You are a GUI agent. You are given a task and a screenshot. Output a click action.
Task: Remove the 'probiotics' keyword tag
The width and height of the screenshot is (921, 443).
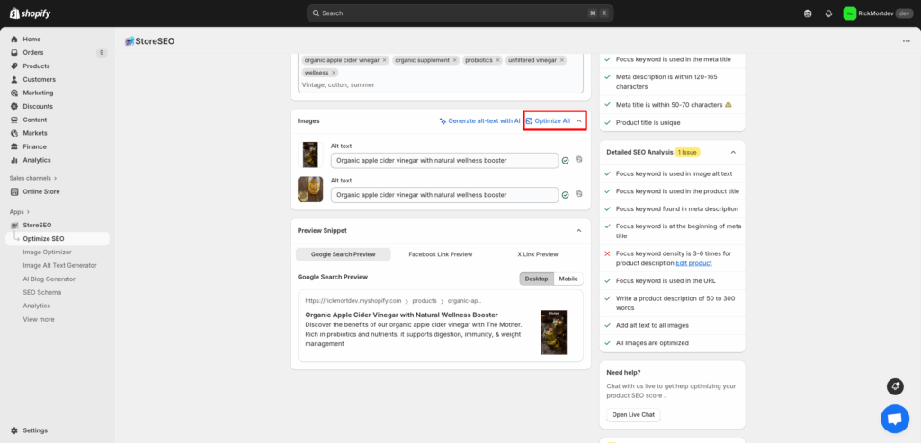497,60
